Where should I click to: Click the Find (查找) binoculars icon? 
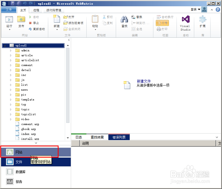[124, 19]
